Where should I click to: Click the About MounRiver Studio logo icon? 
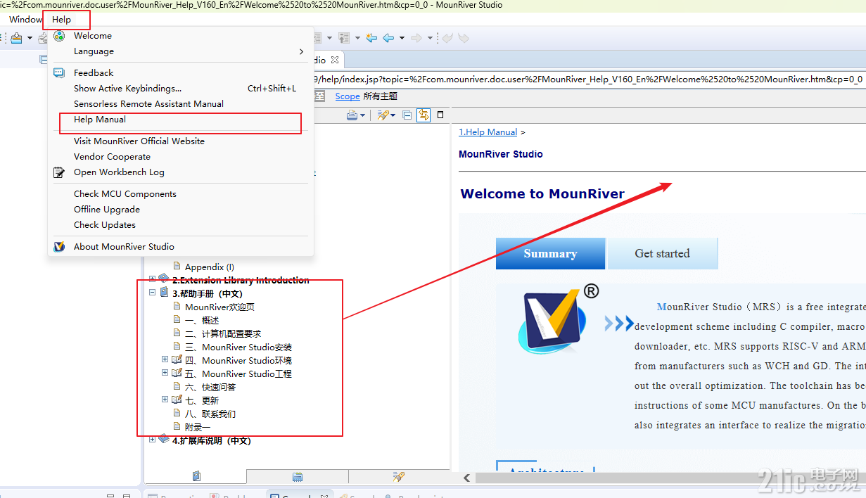click(x=60, y=247)
